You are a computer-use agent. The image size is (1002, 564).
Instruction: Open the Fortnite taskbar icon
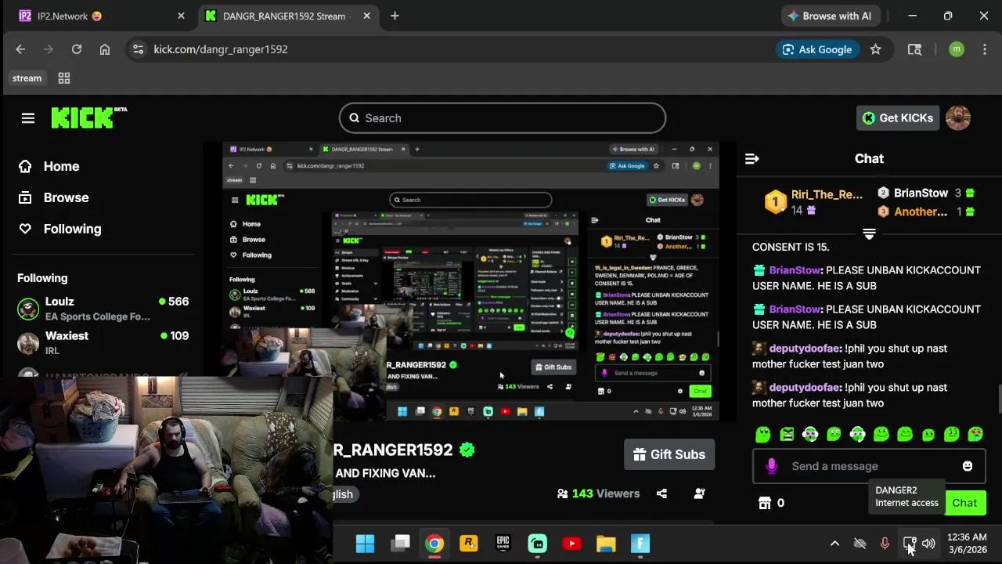(x=640, y=544)
